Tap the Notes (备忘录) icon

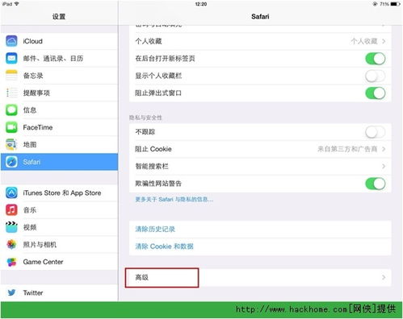(x=11, y=76)
